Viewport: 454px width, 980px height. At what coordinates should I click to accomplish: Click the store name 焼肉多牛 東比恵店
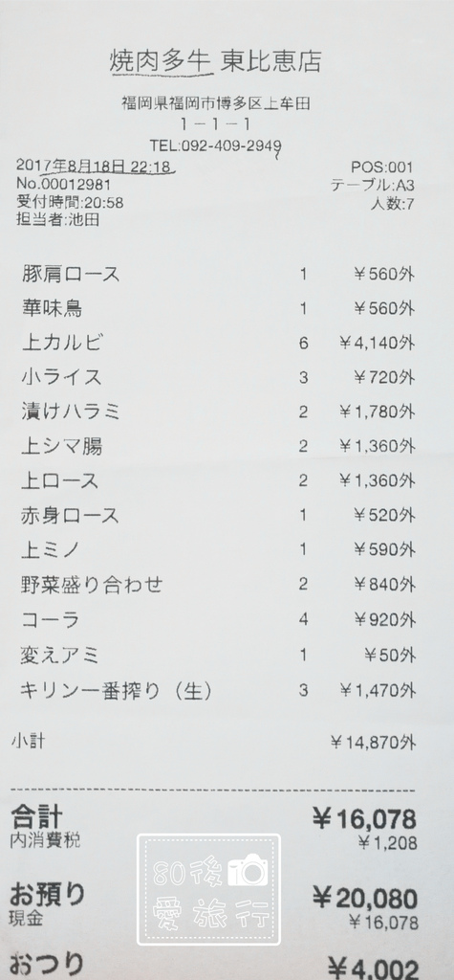[x=215, y=60]
